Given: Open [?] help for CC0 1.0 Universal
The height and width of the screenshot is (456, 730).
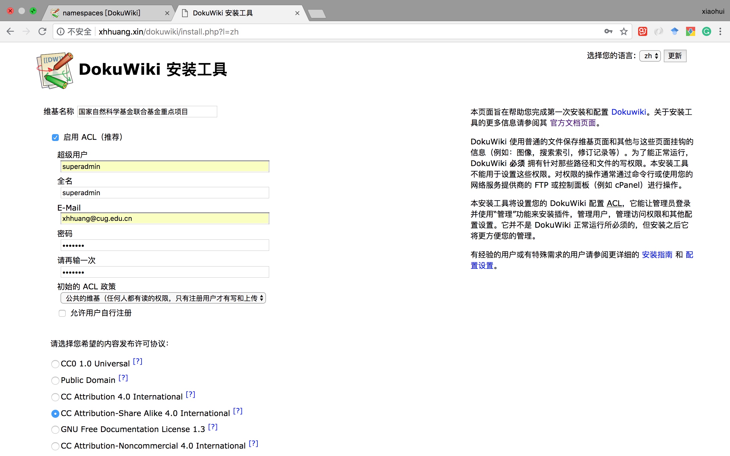Looking at the screenshot, I should pos(138,361).
